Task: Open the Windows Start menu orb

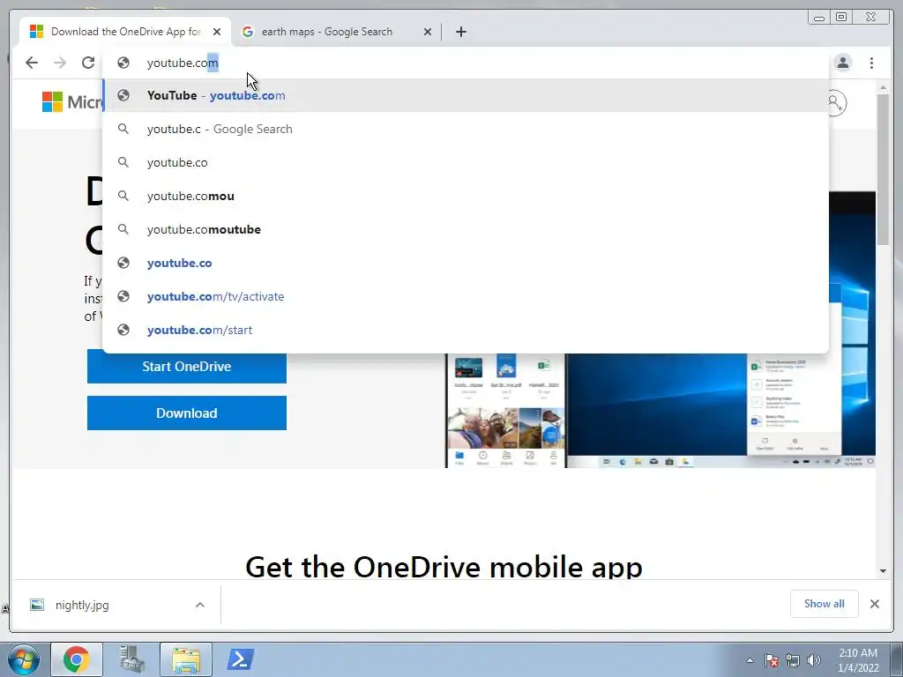Action: click(24, 659)
